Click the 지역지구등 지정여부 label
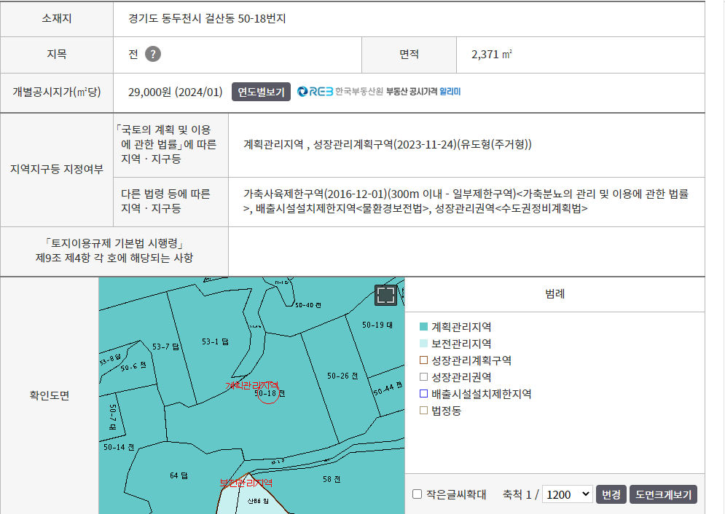 pos(56,169)
